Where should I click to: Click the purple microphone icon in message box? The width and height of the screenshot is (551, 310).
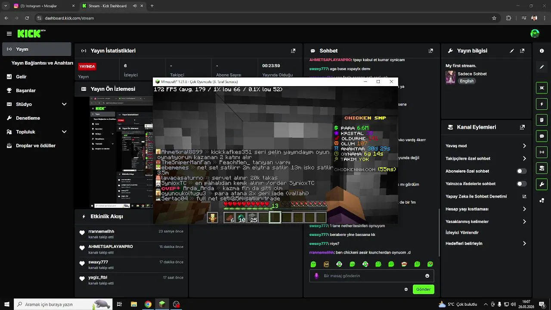tap(316, 276)
